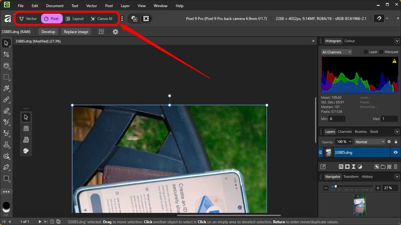Switch to the Transform tab
This screenshot has height=225, width=401.
pos(351,177)
